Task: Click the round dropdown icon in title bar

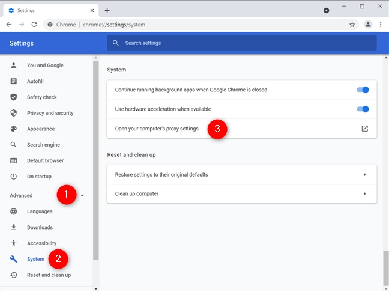Action: (x=327, y=10)
